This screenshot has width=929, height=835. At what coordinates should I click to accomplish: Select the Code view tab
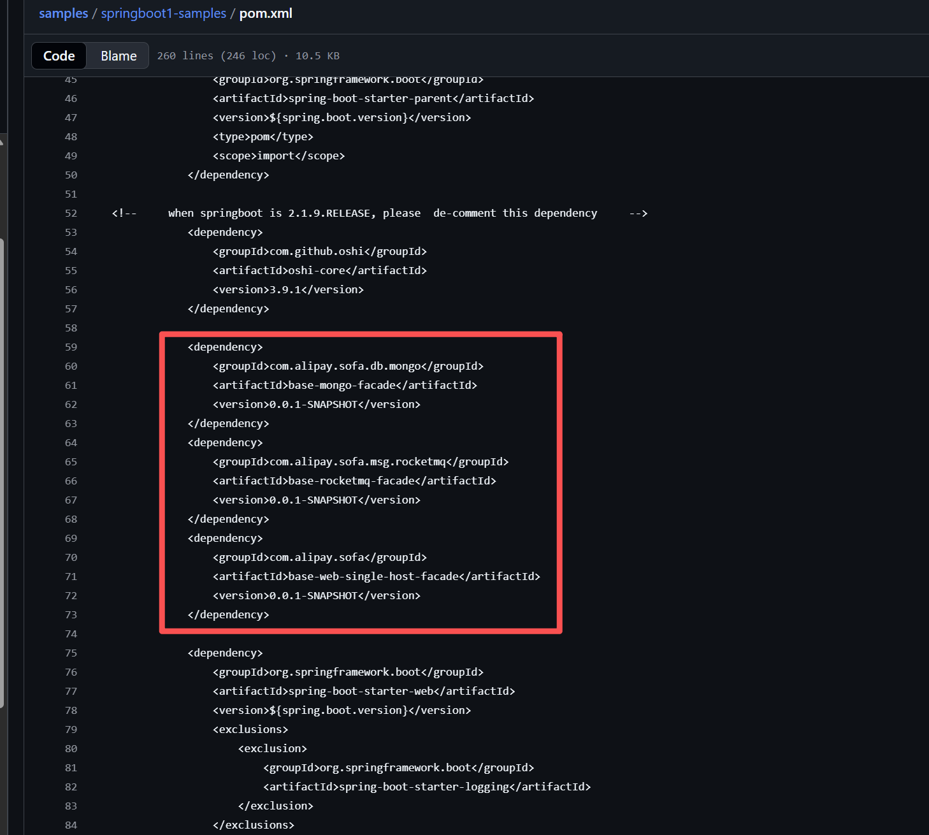click(x=59, y=56)
